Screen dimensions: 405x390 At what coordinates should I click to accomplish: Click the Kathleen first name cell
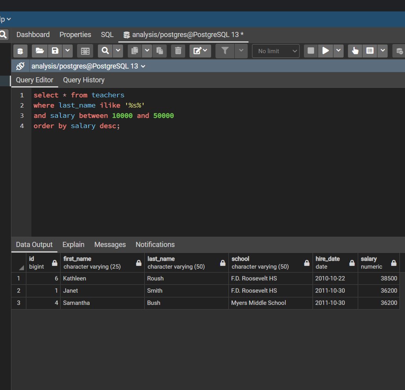pos(102,279)
